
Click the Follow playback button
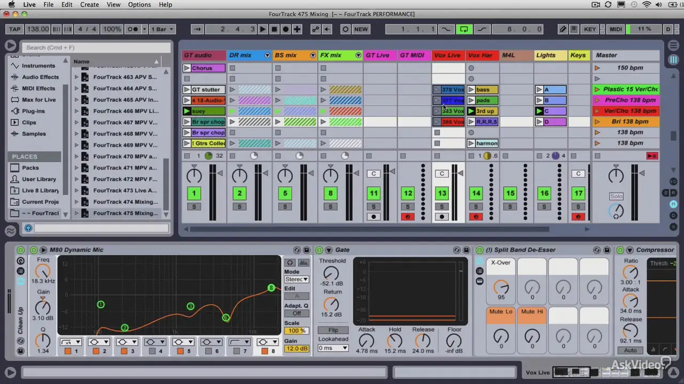pos(197,29)
